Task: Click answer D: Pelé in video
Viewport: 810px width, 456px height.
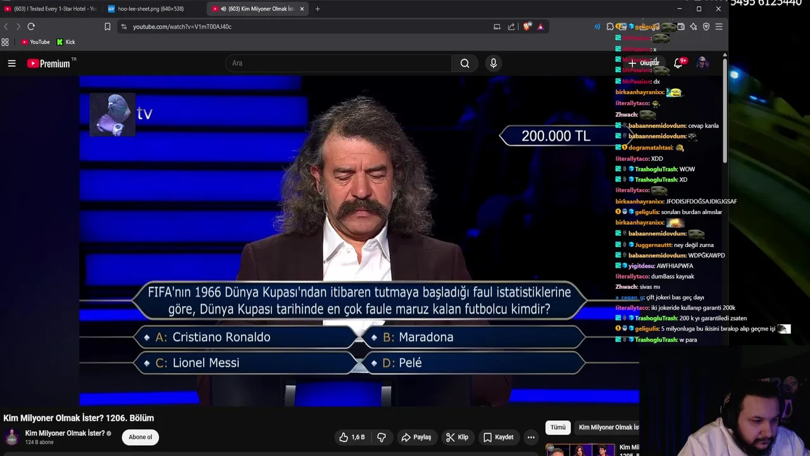Action: pyautogui.click(x=473, y=363)
